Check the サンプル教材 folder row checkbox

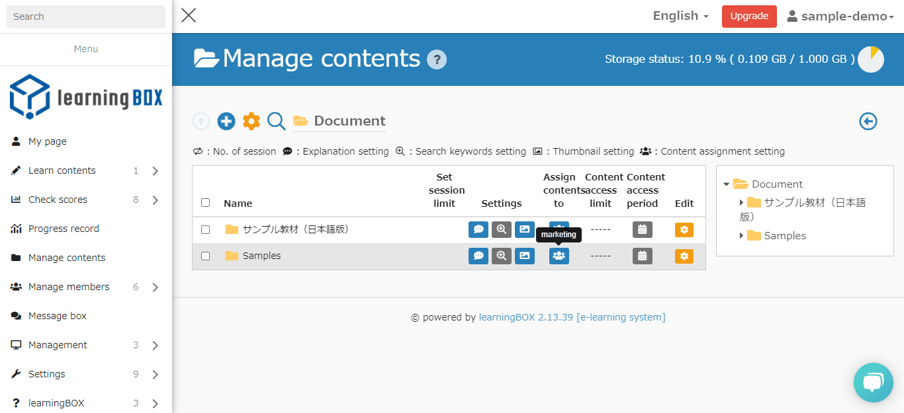click(x=205, y=229)
